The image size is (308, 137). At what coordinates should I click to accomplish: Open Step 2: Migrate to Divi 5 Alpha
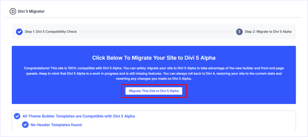point(268,32)
